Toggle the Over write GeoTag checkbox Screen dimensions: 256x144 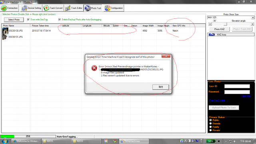point(28,20)
